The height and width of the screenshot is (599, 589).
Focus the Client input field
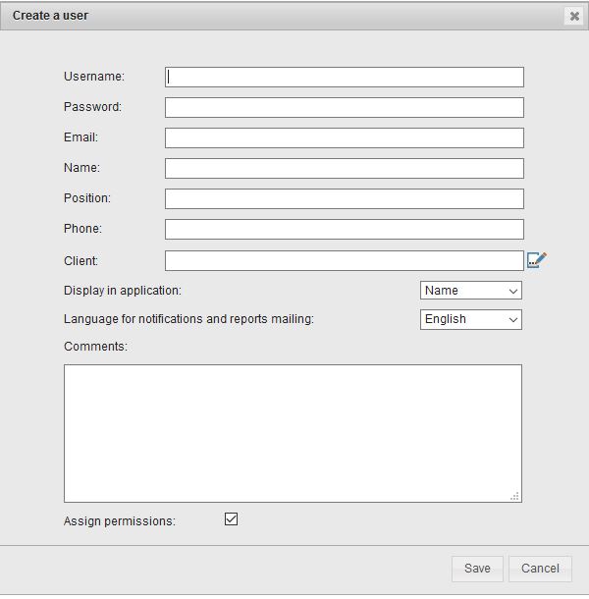[345, 260]
